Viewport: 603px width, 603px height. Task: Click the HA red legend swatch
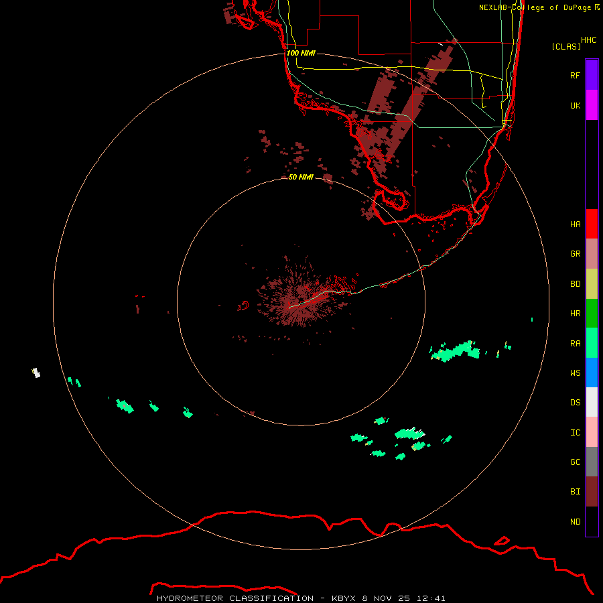[x=592, y=224]
